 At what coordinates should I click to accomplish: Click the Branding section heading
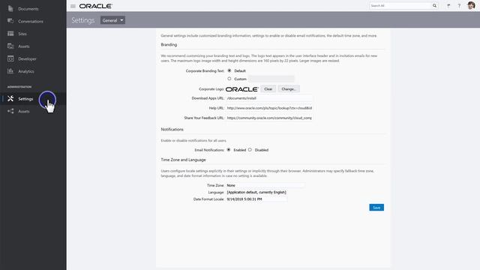[x=169, y=45]
